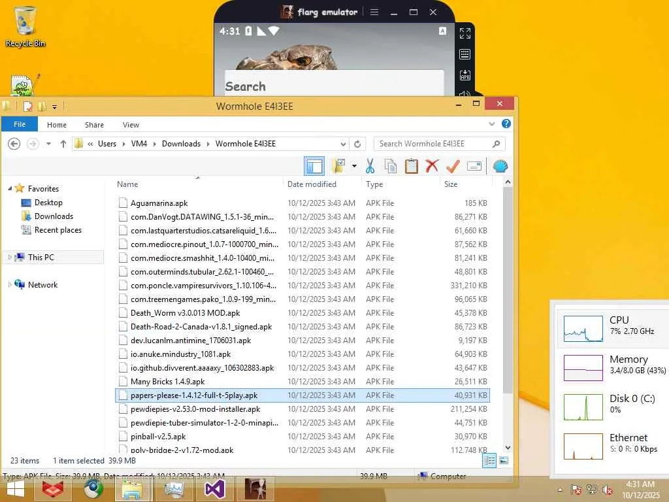Click flarg emulator keyboard icon

465,54
